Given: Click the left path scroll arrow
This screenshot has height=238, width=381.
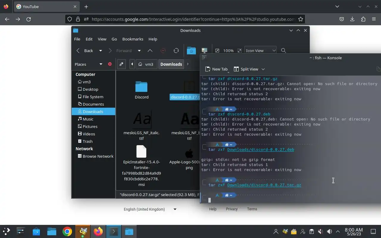Looking at the screenshot, I should click(x=132, y=64).
